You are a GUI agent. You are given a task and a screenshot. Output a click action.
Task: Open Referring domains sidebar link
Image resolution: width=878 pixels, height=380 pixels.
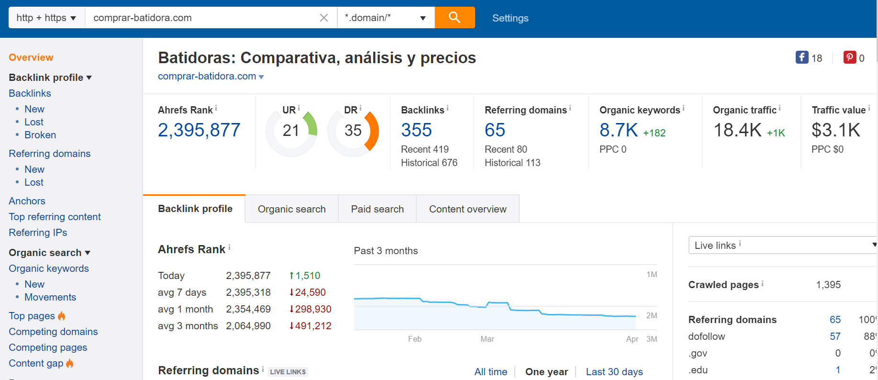50,154
